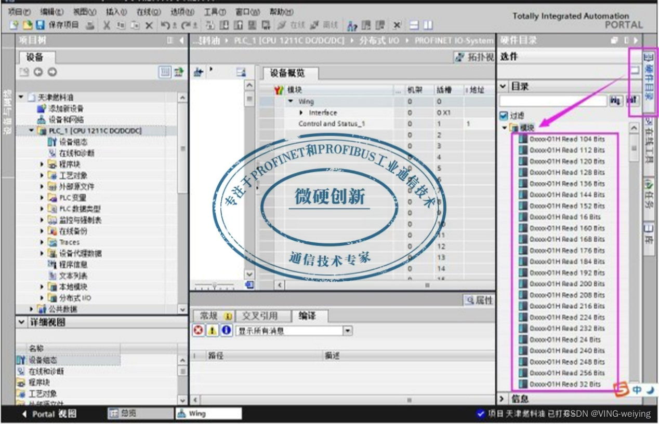Click the catalog search input field
The width and height of the screenshot is (659, 424).
coord(553,101)
